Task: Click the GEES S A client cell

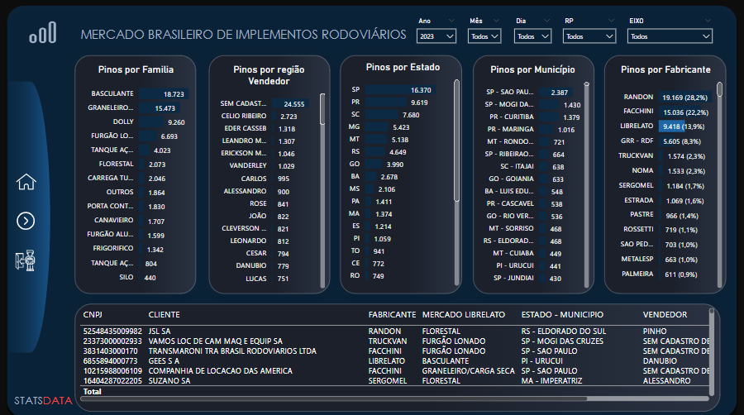Action: (x=164, y=361)
